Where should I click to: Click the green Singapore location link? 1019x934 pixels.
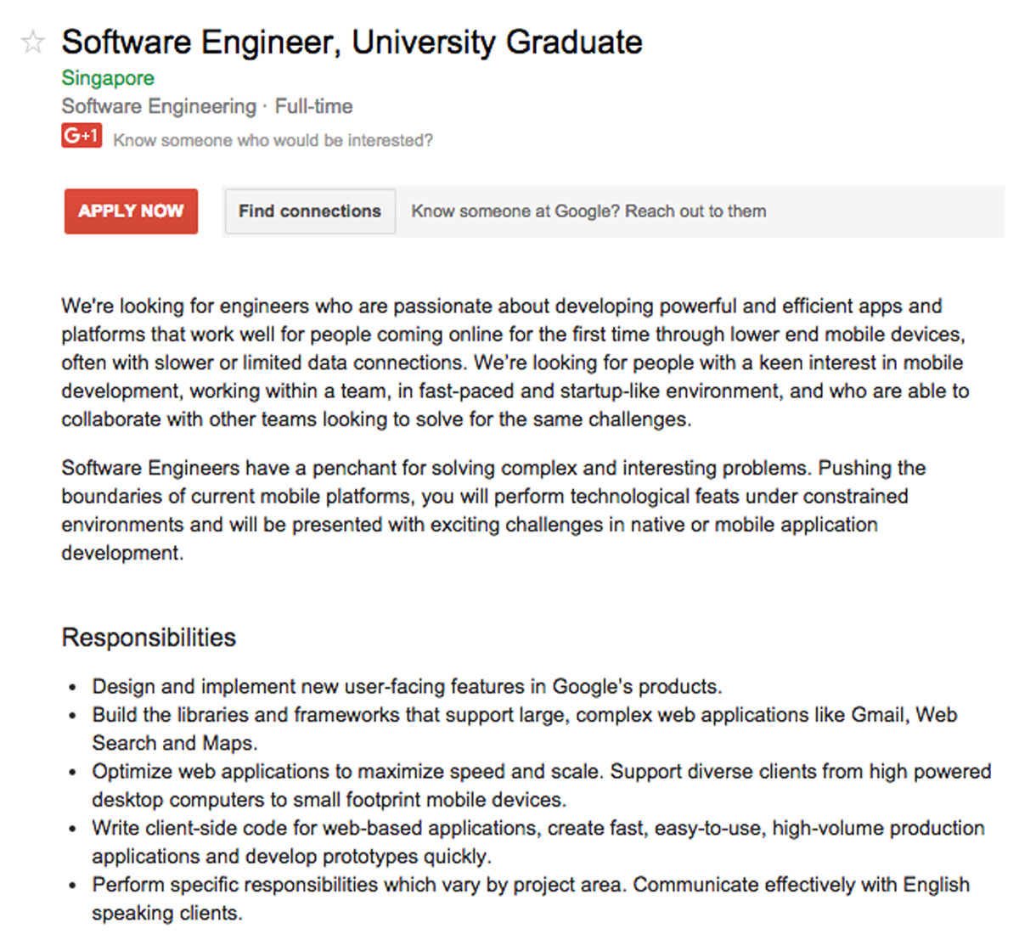click(x=108, y=78)
